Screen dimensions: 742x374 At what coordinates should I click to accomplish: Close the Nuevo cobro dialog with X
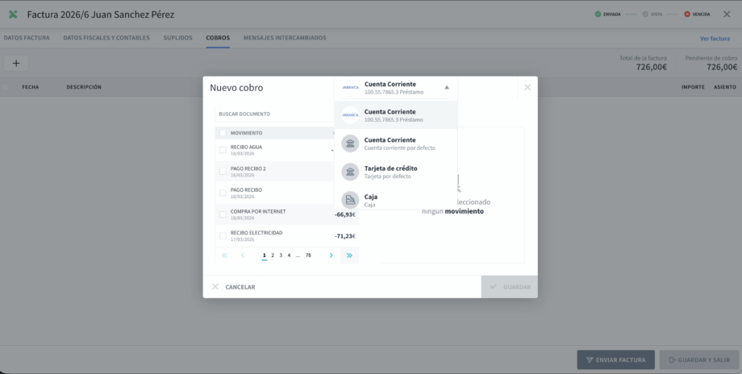[x=527, y=87]
